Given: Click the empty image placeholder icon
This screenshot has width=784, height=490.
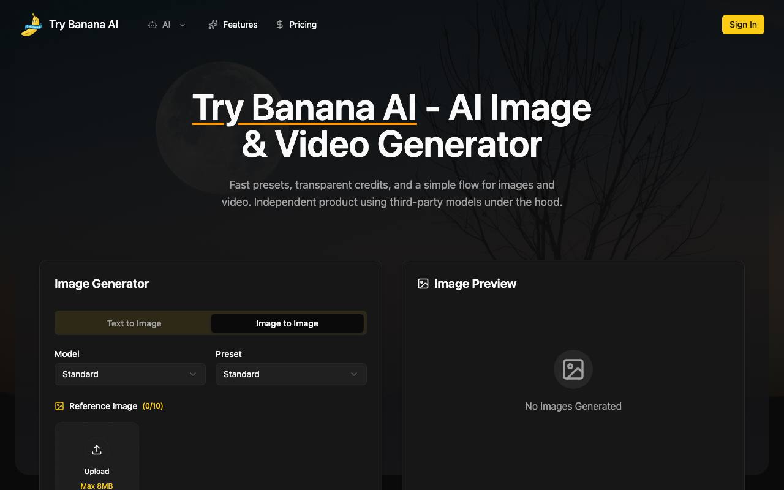Looking at the screenshot, I should [x=573, y=369].
